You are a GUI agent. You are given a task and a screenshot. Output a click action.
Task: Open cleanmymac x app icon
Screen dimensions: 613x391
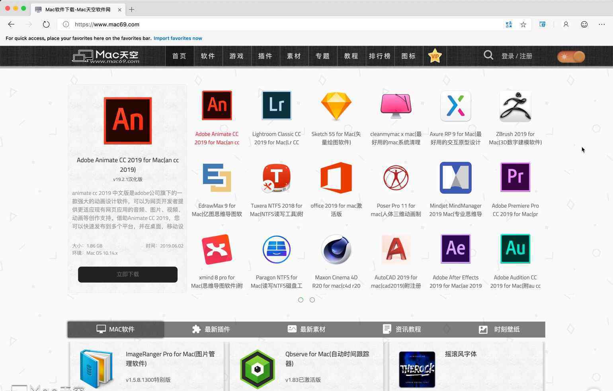coord(396,106)
